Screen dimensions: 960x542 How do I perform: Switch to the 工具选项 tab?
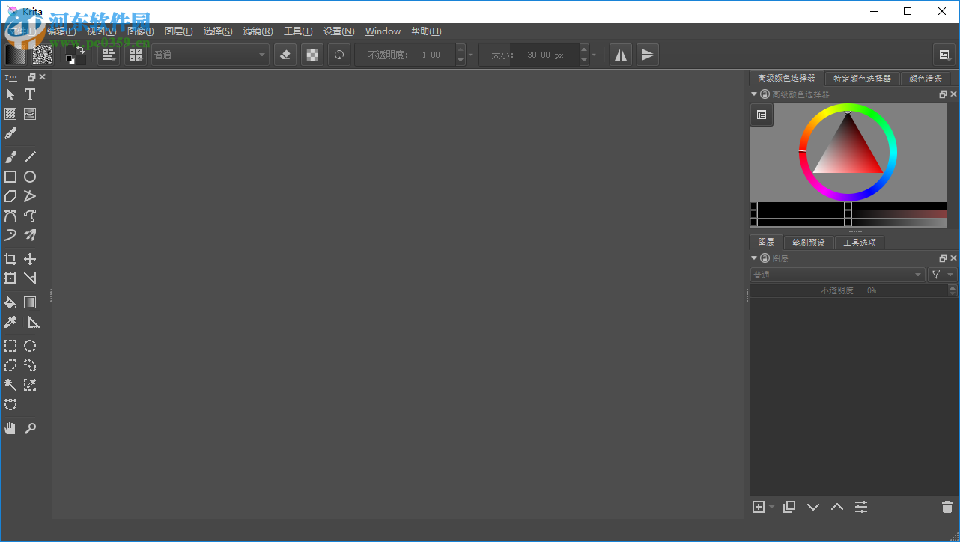(859, 243)
